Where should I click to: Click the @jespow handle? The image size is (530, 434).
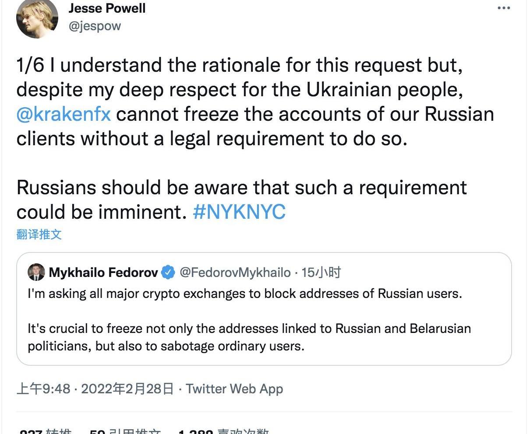pos(95,26)
